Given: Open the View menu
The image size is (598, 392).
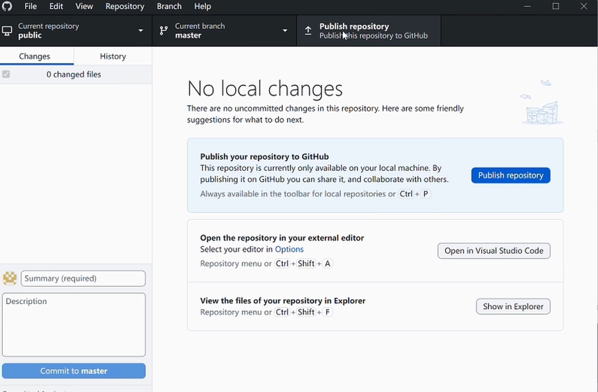Looking at the screenshot, I should click(x=84, y=6).
